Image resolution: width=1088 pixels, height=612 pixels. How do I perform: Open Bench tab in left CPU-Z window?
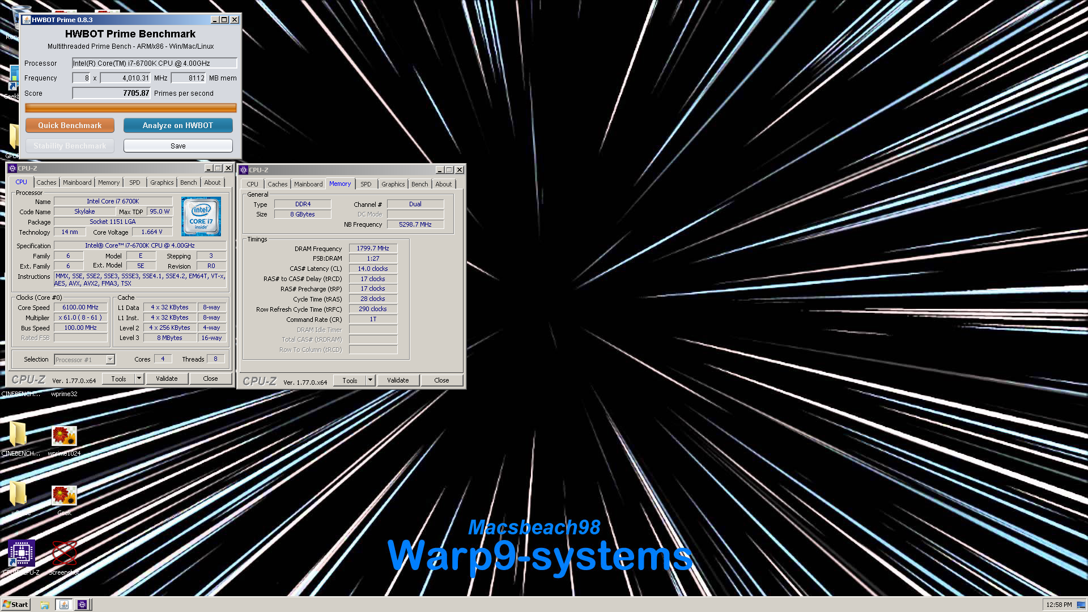pos(189,182)
